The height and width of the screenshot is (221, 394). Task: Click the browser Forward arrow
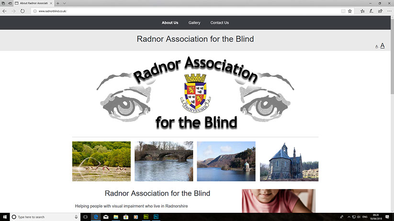(x=13, y=11)
